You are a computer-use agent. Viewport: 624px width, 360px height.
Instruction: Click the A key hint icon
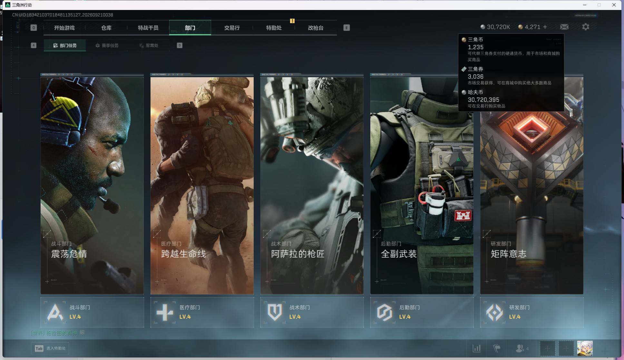(34, 45)
